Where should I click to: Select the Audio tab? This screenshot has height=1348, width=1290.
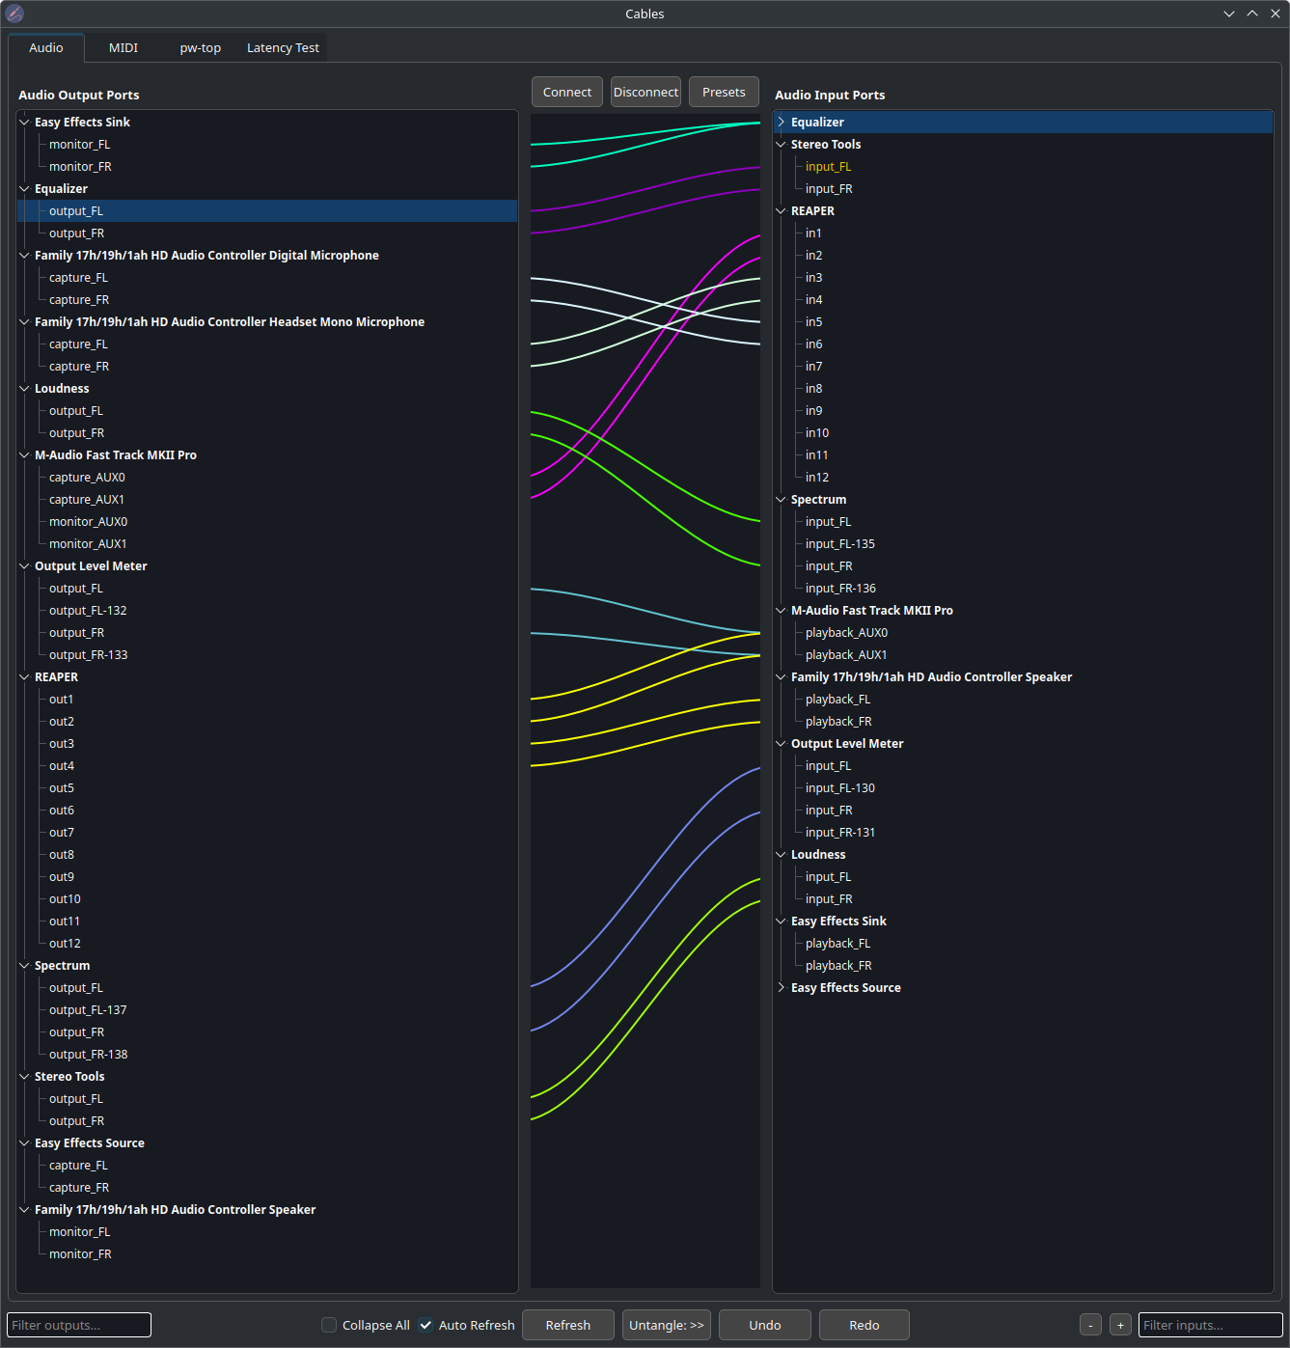click(46, 48)
